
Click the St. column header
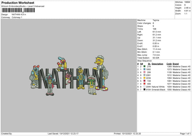(149, 64)
